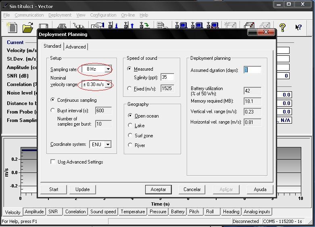Enable Use Advanced Settings checkbox
This screenshot has height=227, width=315.
tap(53, 162)
